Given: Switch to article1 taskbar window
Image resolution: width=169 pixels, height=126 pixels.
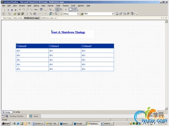Looking at the screenshot, I should (39, 124).
